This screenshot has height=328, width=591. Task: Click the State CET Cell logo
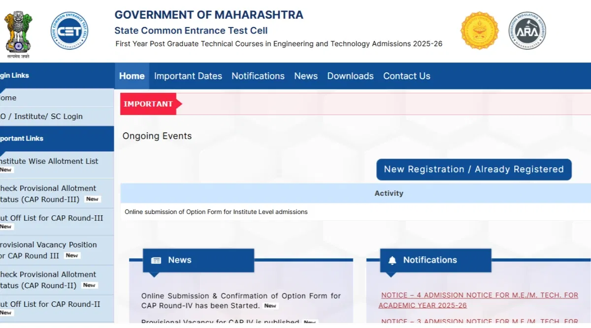pos(69,31)
